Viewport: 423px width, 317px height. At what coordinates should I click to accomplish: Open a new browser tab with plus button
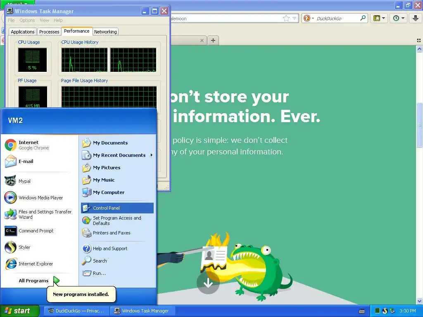(213, 40)
